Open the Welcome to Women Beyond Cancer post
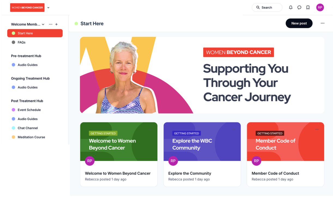 click(x=118, y=173)
